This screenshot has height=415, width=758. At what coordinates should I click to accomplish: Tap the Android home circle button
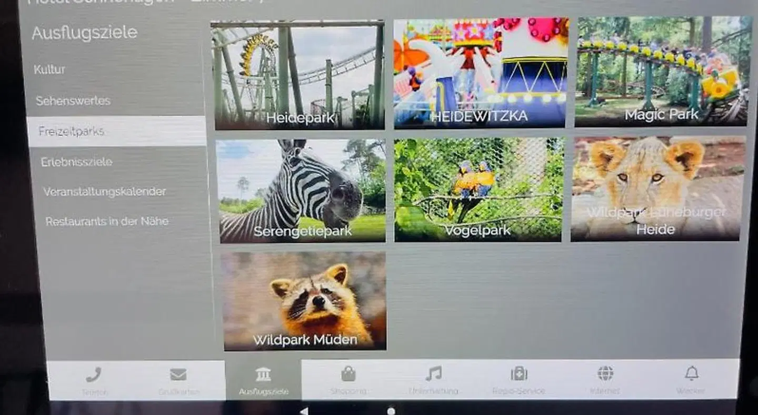click(x=391, y=411)
